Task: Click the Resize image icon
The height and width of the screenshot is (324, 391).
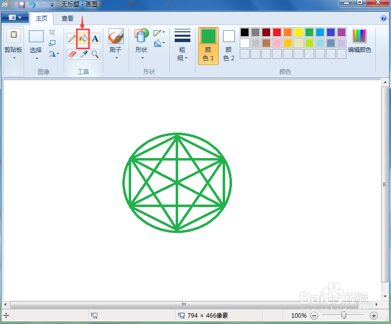Action: [52, 43]
